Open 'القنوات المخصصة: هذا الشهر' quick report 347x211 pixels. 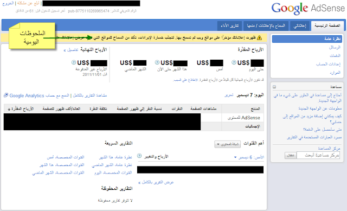click(62, 165)
